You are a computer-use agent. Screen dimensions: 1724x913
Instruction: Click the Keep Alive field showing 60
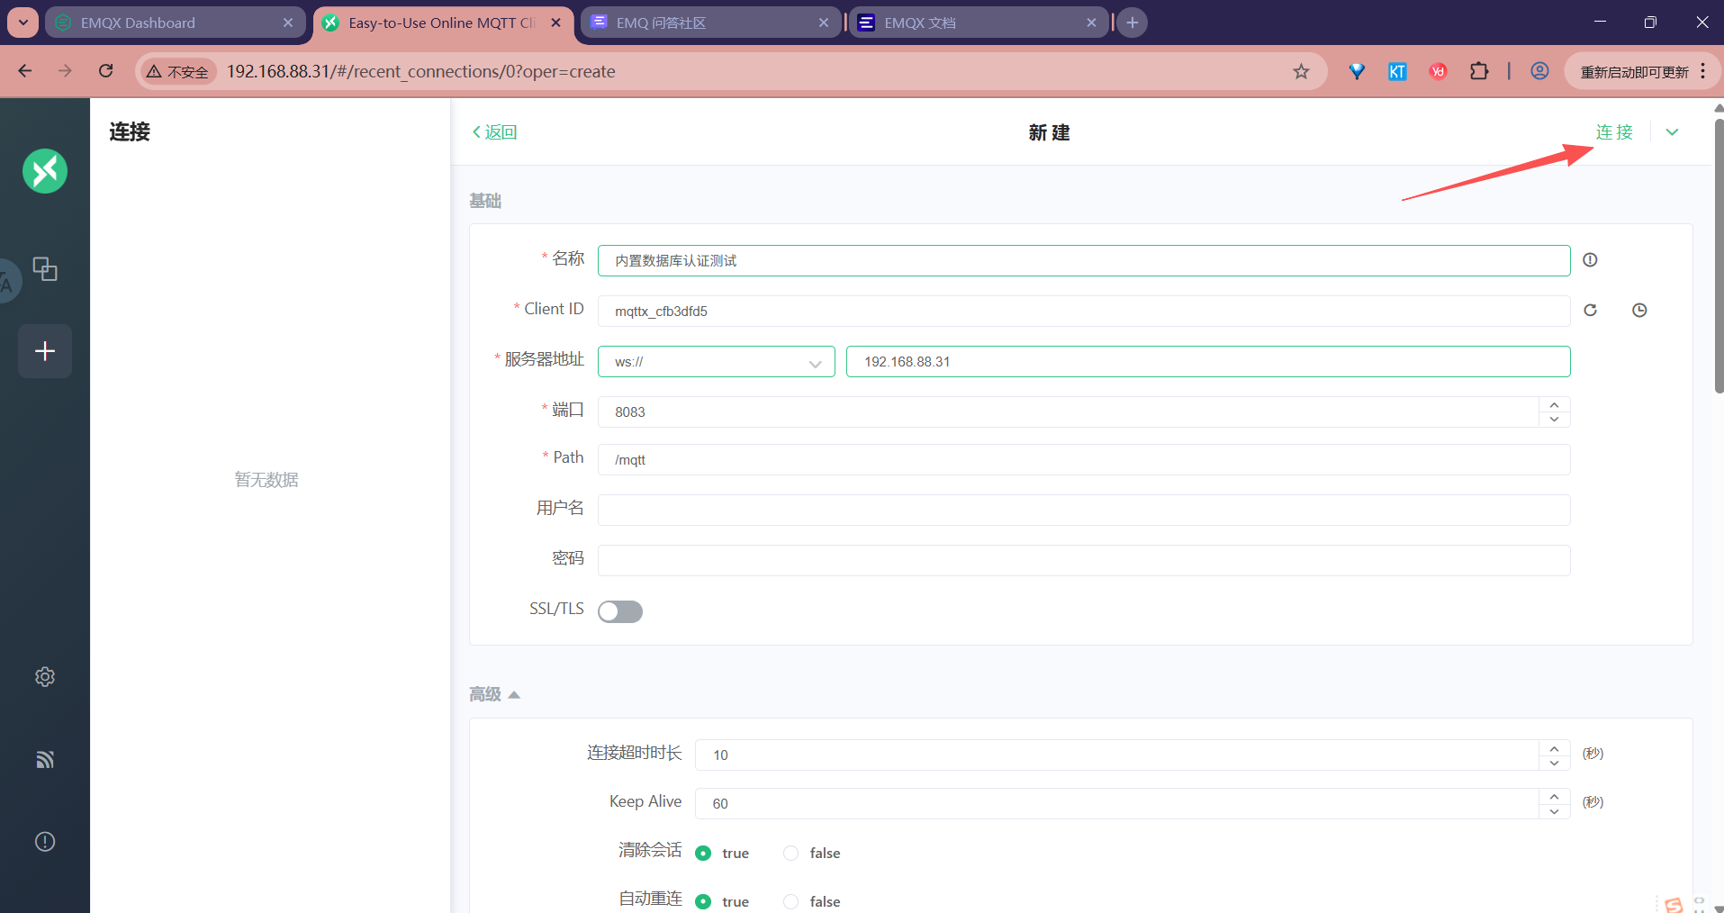coord(1116,803)
